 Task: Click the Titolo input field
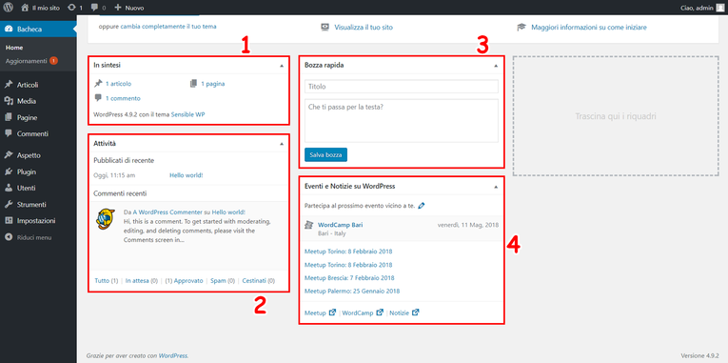(402, 87)
